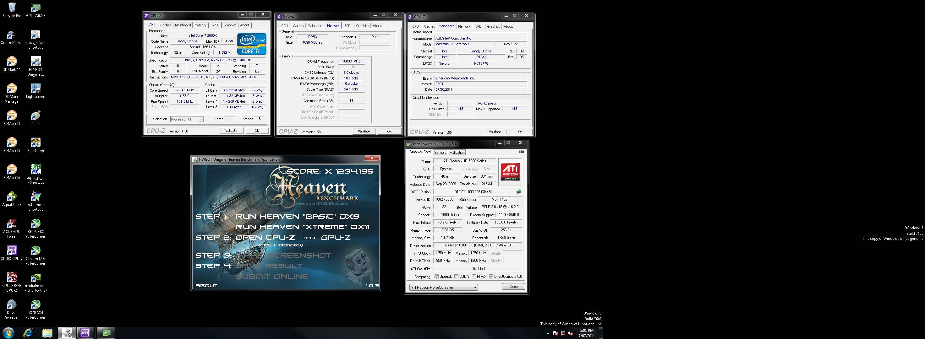Image resolution: width=925 pixels, height=339 pixels.
Task: Open the Windows Start button
Action: [8, 332]
